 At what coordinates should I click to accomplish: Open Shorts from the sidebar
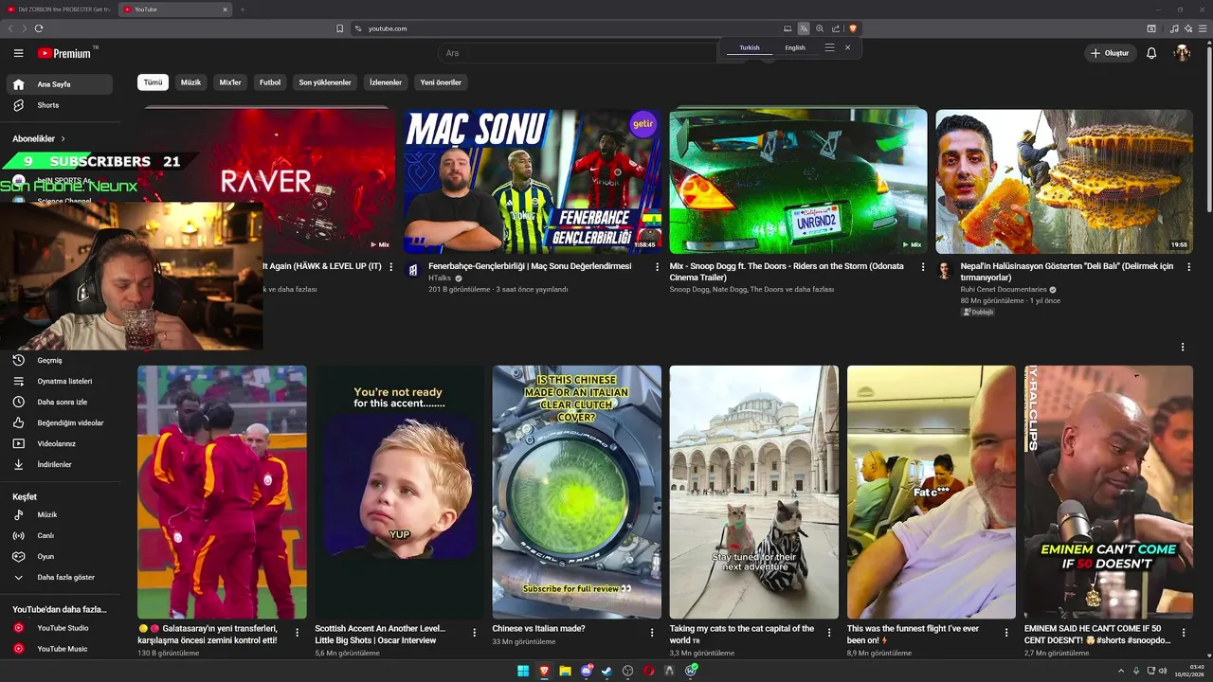(x=59, y=105)
